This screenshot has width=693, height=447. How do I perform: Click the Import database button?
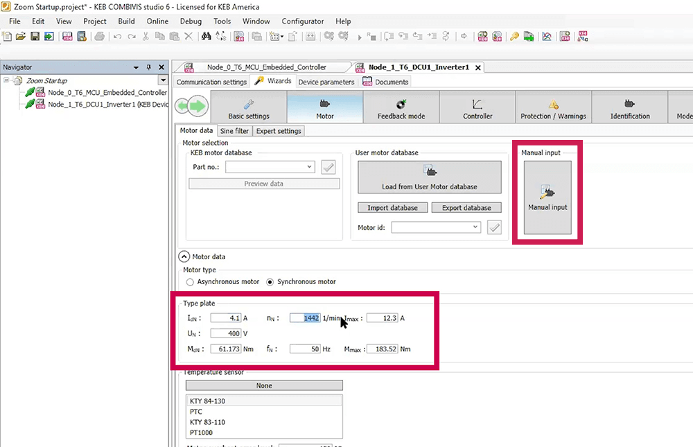click(x=392, y=208)
